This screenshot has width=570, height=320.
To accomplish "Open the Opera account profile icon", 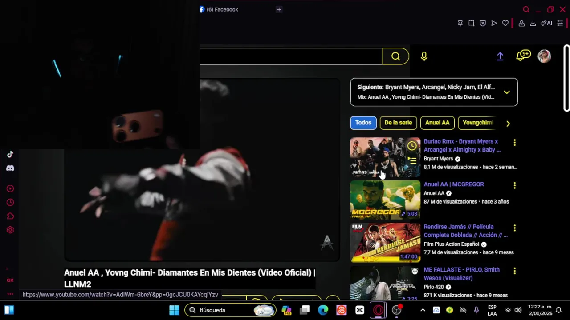I will pos(521,23).
